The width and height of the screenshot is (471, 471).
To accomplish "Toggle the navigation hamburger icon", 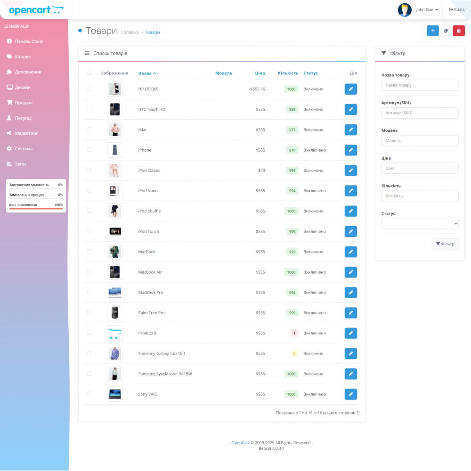I will [x=7, y=26].
